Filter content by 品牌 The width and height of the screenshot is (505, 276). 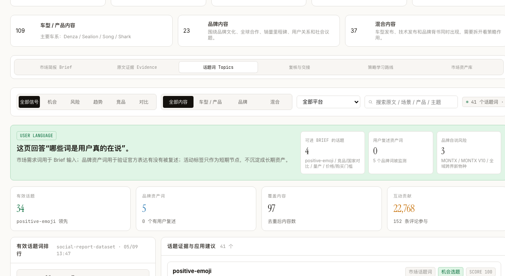(x=243, y=102)
